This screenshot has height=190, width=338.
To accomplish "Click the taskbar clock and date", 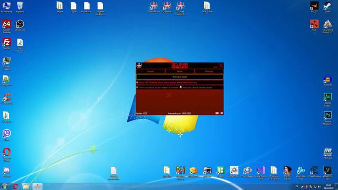I will pos(328,186).
